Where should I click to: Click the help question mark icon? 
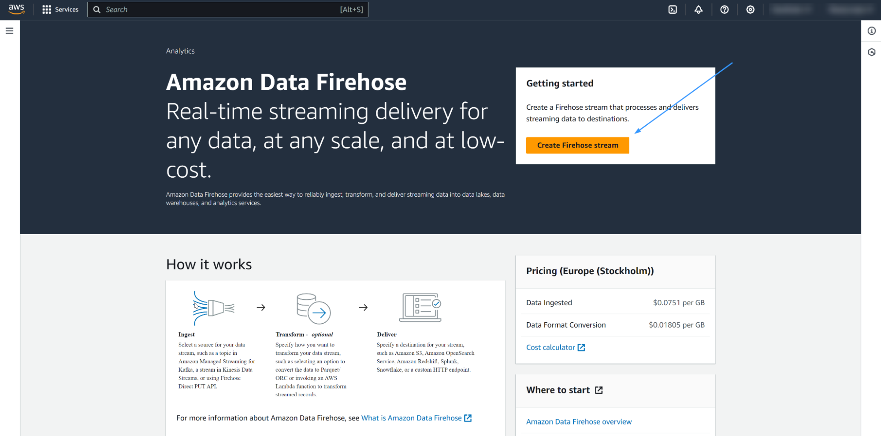pyautogui.click(x=725, y=9)
